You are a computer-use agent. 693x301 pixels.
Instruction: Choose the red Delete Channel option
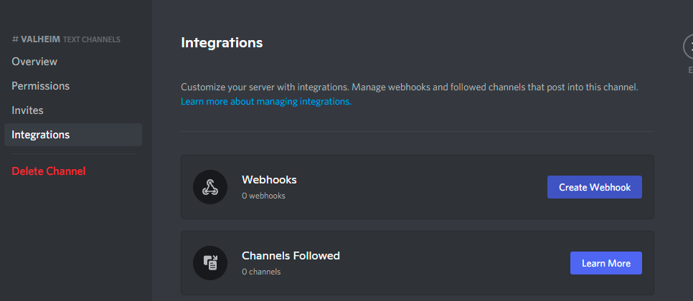point(49,171)
